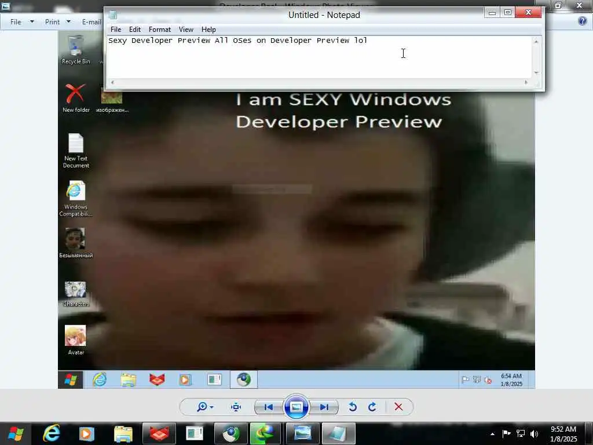Click Recycle Bin icon in photo
This screenshot has height=445, width=593.
pos(76,50)
